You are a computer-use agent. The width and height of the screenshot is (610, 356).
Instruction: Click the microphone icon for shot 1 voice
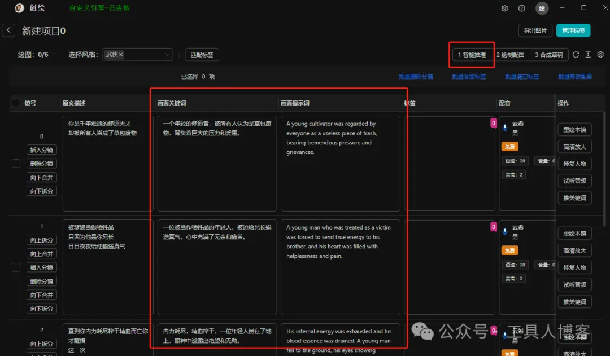click(504, 232)
